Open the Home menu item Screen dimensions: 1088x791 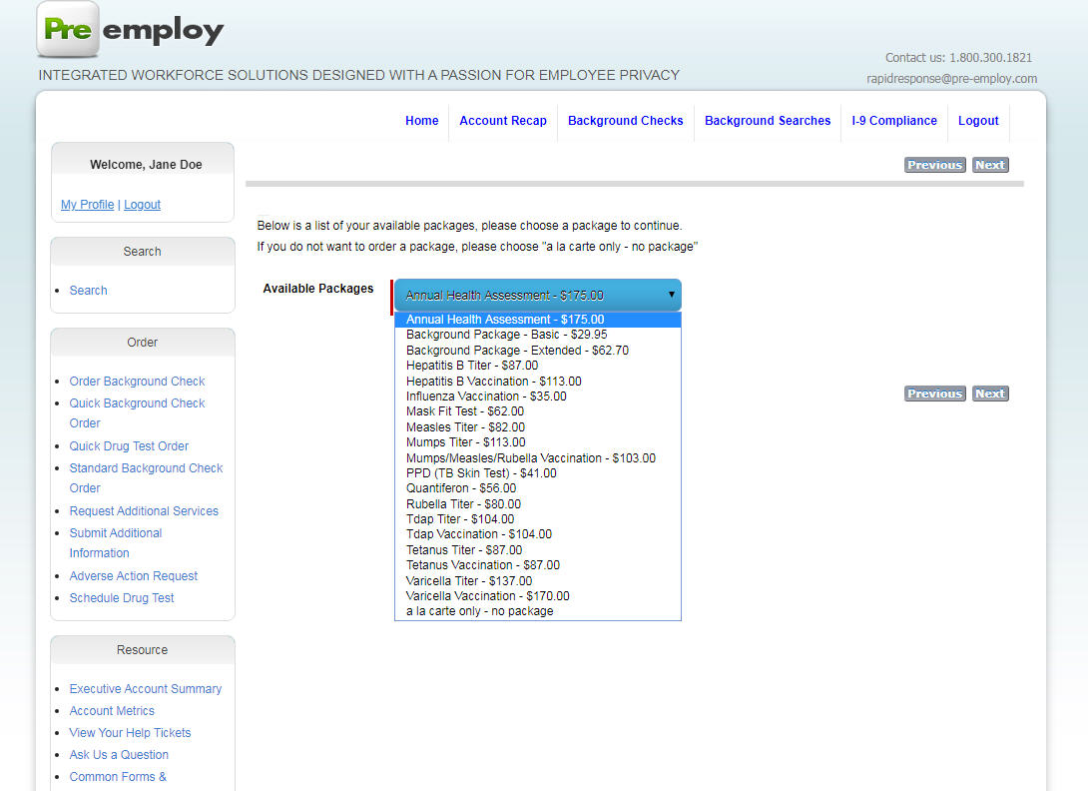pos(421,121)
